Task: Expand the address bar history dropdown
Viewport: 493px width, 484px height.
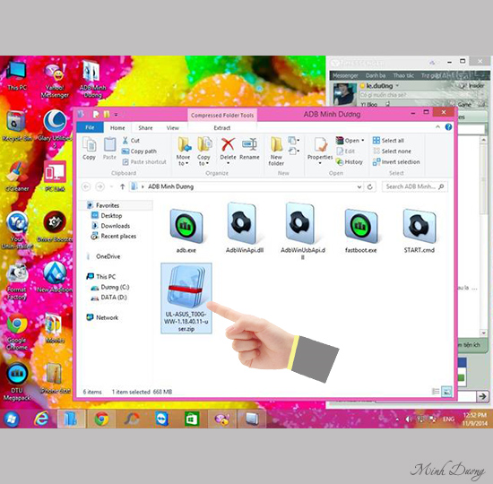Action: [x=359, y=186]
